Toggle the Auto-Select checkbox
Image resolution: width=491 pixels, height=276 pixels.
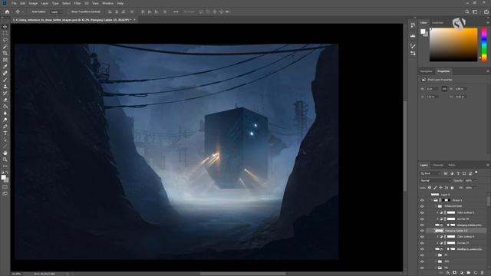(x=30, y=11)
